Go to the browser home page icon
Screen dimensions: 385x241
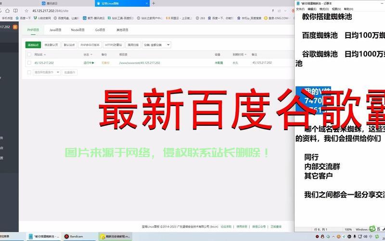(x=7, y=11)
